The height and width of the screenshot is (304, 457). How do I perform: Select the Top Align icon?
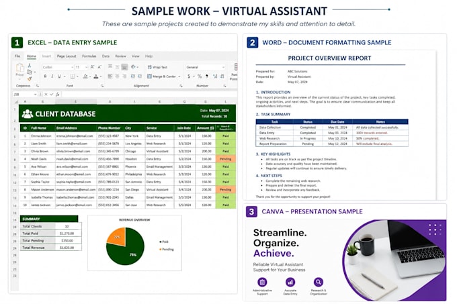click(x=110, y=67)
